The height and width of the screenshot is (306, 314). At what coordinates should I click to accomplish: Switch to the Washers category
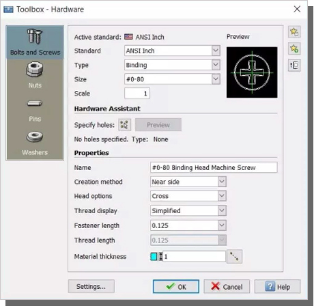coord(35,143)
